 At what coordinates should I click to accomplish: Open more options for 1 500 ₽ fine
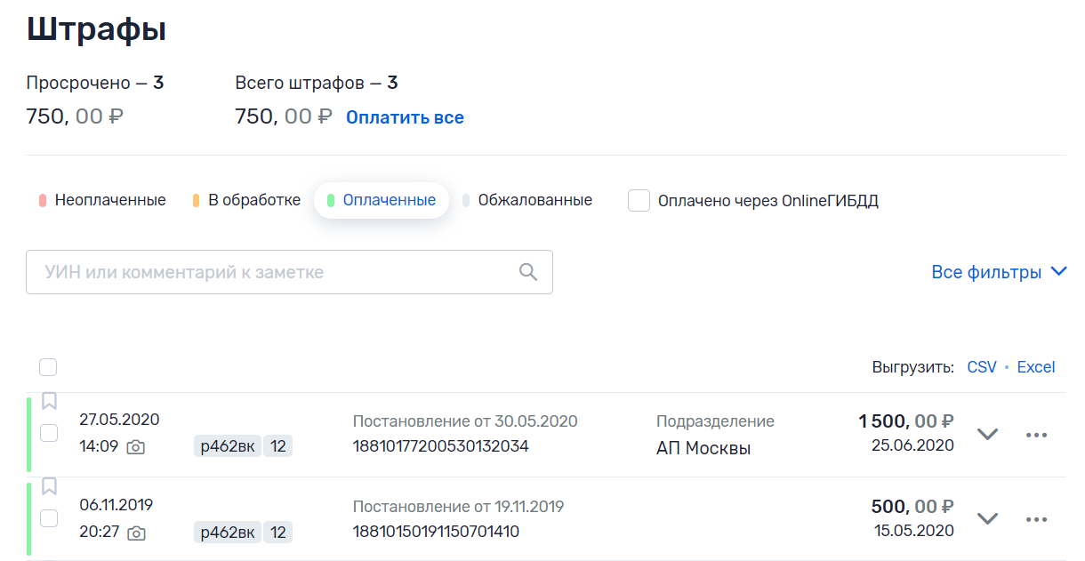pos(1036,435)
